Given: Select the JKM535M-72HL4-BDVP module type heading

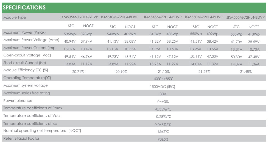Looking at the screenshot, I should (x=79, y=17).
